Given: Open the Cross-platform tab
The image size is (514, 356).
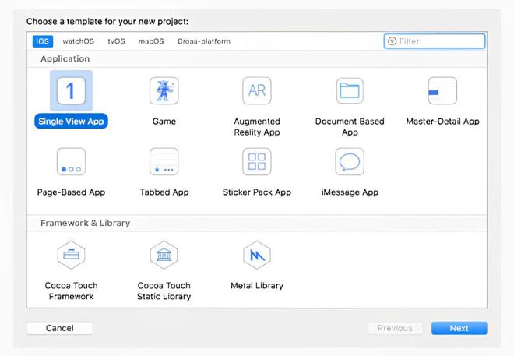Looking at the screenshot, I should [204, 41].
